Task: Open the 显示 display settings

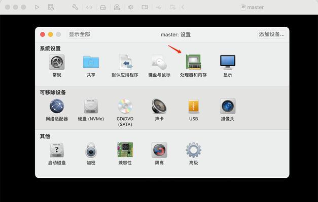Action: (x=228, y=62)
